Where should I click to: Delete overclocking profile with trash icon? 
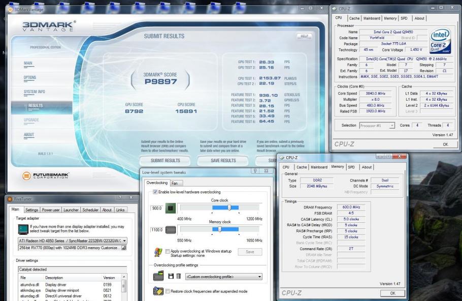pos(180,276)
